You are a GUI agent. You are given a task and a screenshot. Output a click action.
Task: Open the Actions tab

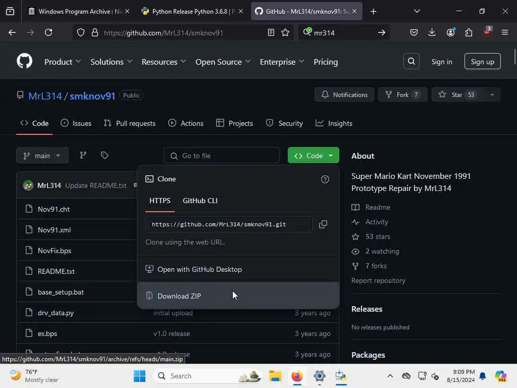(x=186, y=123)
